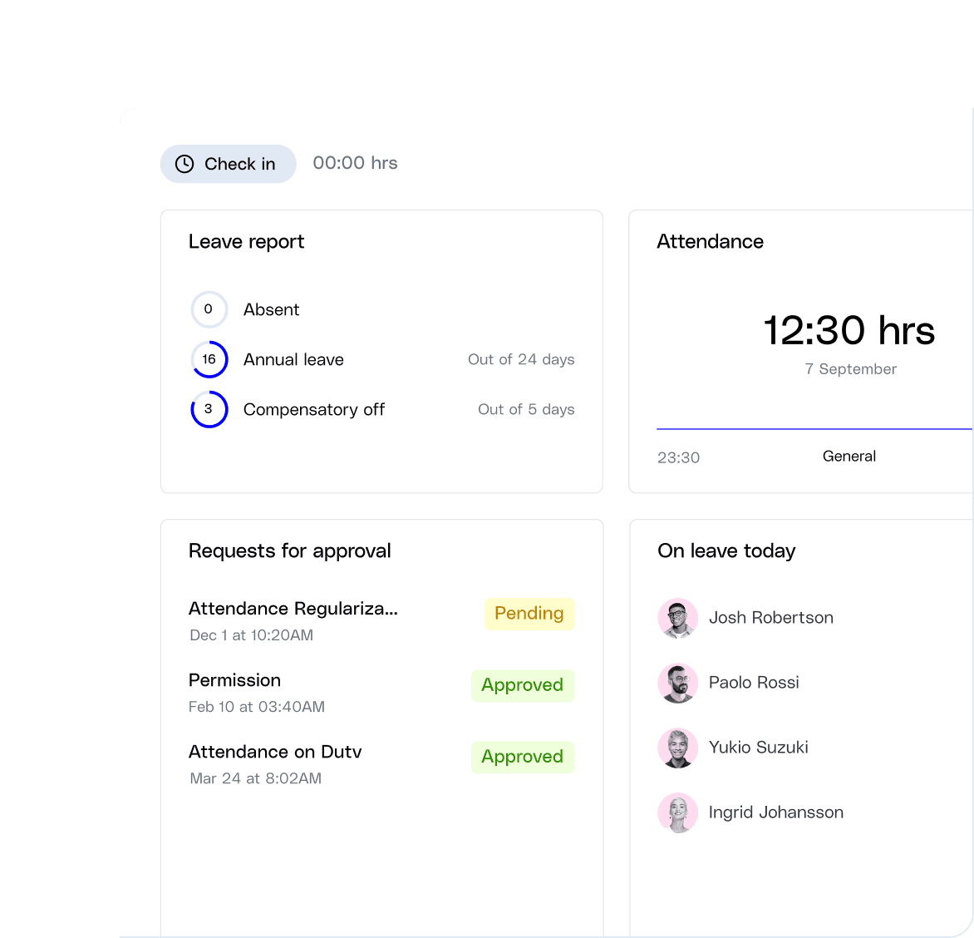The height and width of the screenshot is (938, 974).
Task: Click Paolo Rossi's avatar
Action: [x=677, y=684]
